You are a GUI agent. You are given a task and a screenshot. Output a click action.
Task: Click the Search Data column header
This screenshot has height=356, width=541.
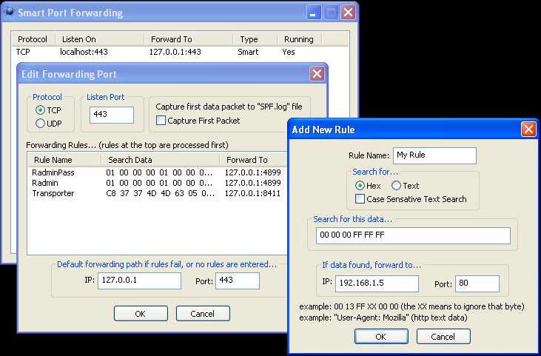[x=161, y=160]
